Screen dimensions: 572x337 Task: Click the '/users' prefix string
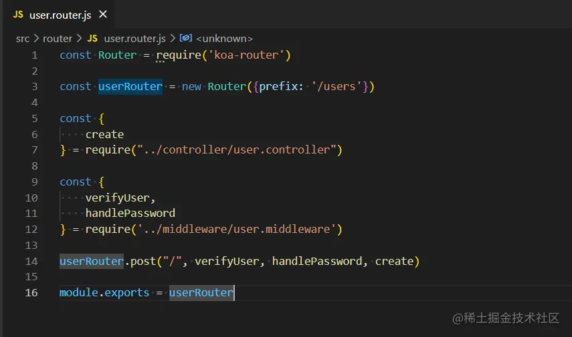pos(337,87)
